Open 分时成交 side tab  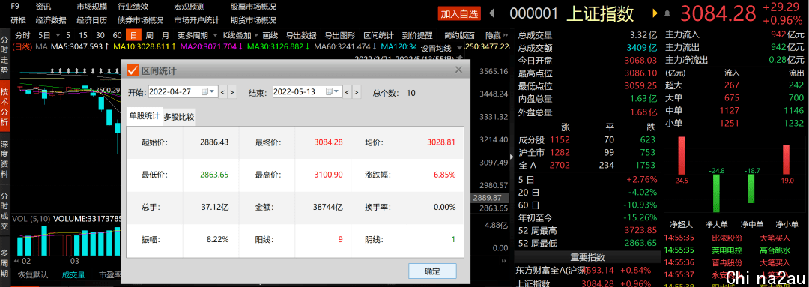tap(4, 210)
